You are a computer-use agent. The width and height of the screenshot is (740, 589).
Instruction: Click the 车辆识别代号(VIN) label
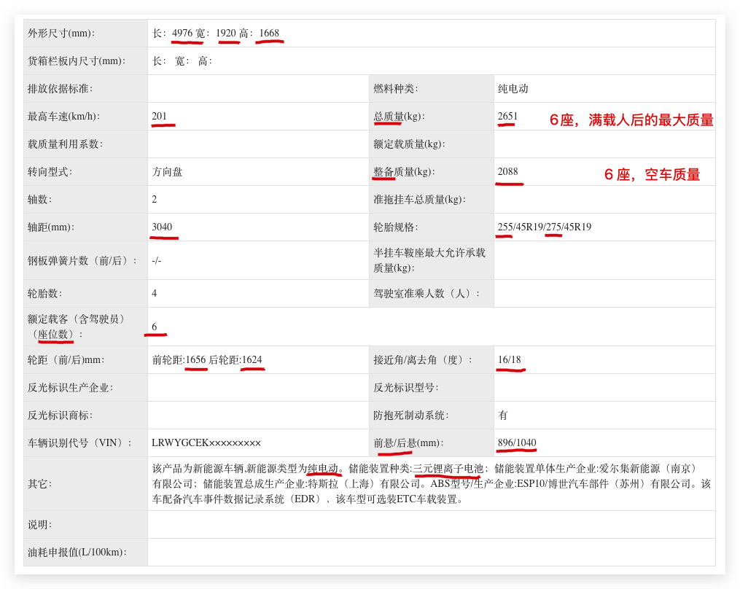pyautogui.click(x=79, y=443)
